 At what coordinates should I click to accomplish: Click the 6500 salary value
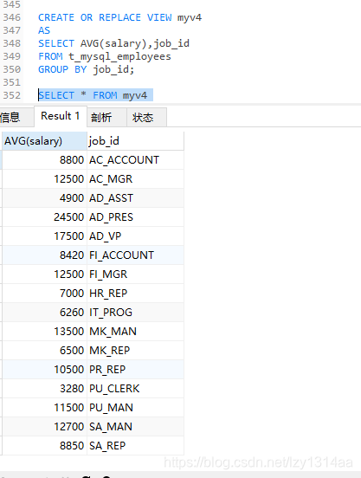click(x=44, y=350)
